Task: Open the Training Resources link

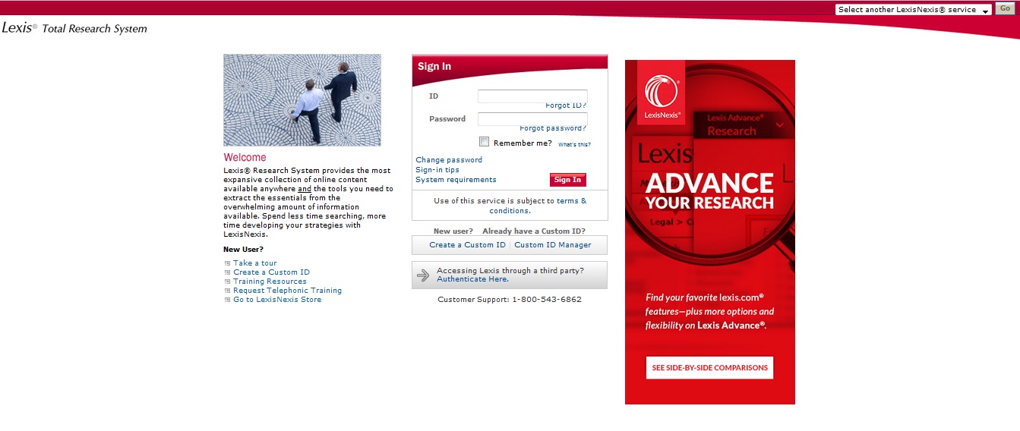Action: (270, 282)
